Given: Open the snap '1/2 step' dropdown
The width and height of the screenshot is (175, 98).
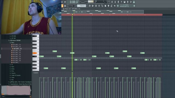Looking at the screenshot, I should point(72,6).
